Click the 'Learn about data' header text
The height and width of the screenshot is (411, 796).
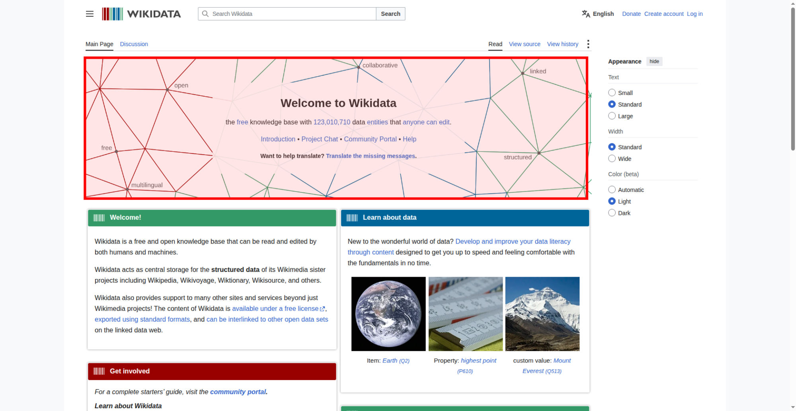389,217
